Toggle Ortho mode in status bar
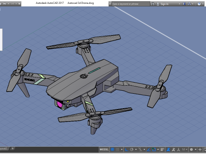Viewport: 206px width, 154px height. click(x=127, y=149)
